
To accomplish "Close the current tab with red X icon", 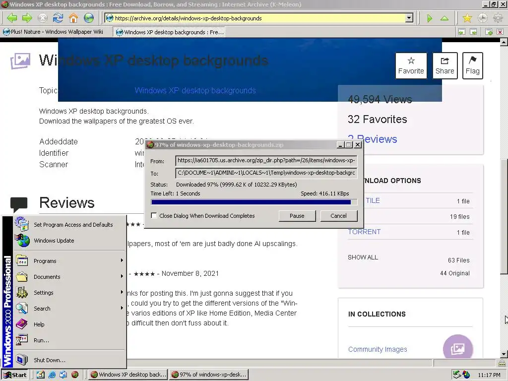I will tap(500, 32).
